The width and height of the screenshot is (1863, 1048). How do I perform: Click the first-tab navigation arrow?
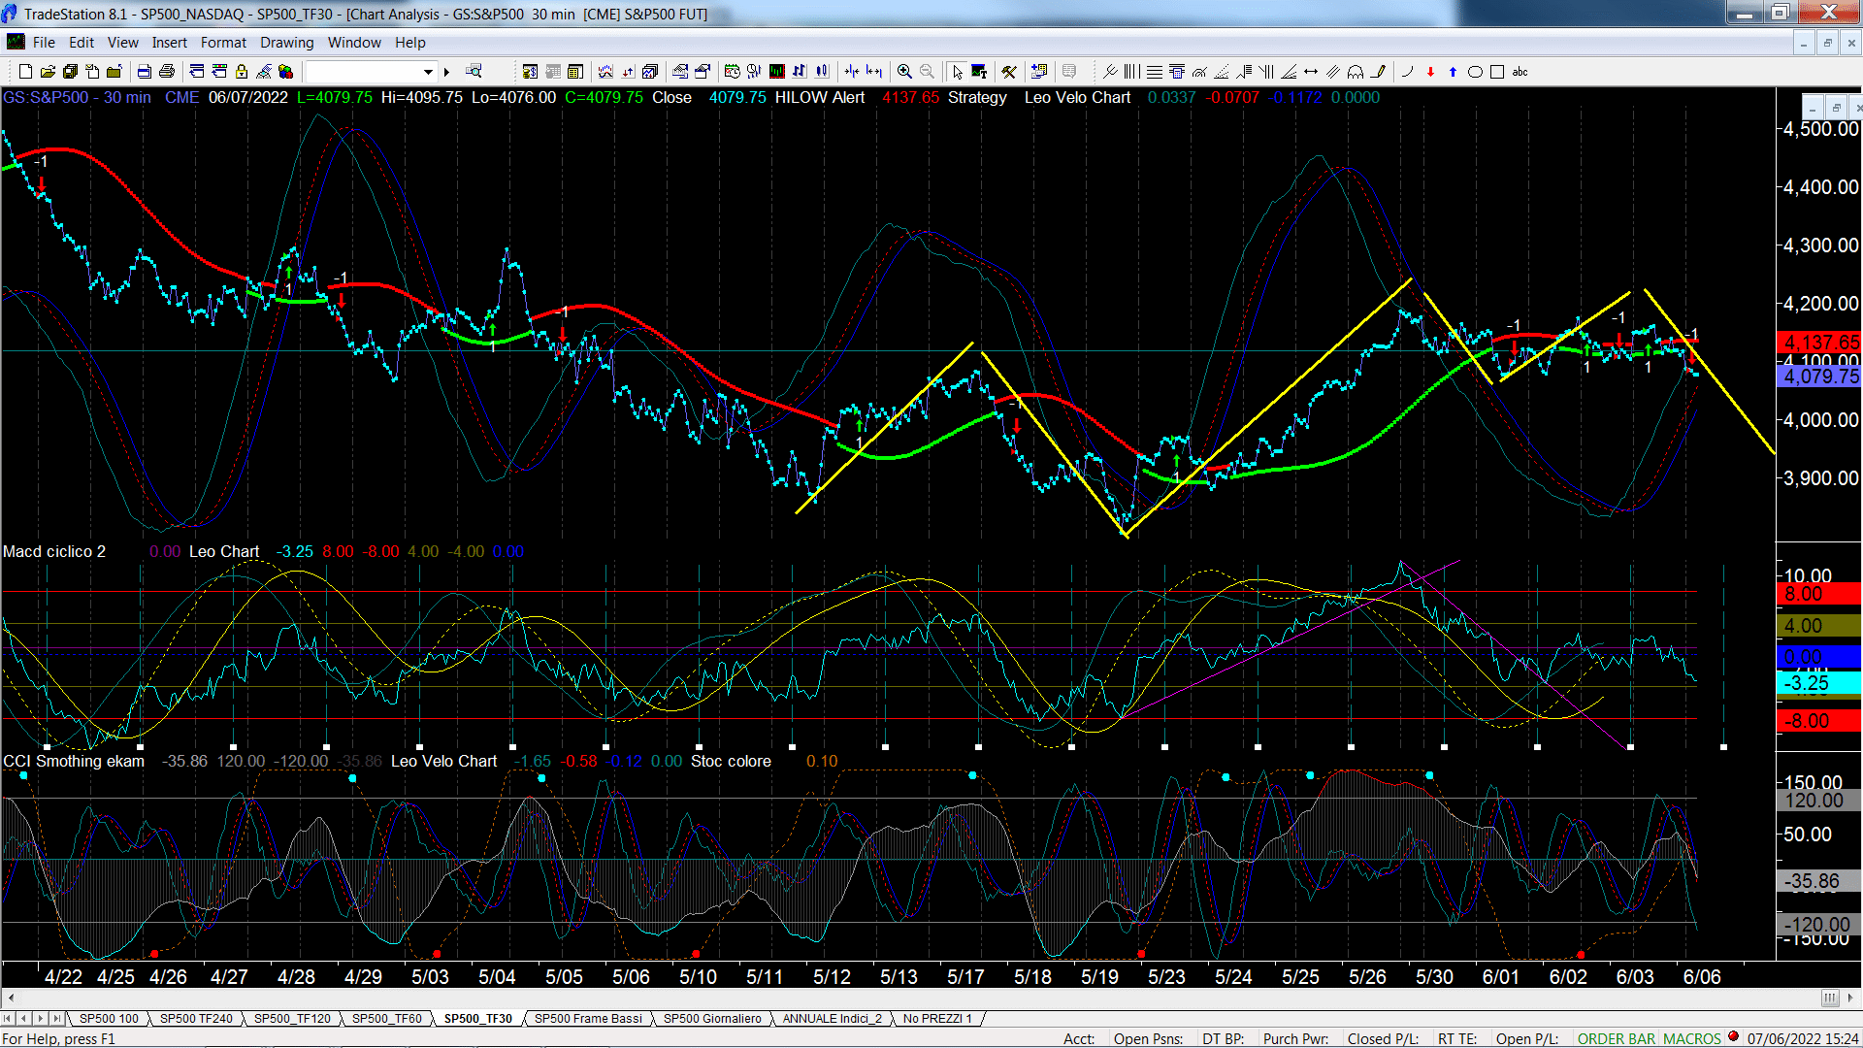pos(9,1019)
